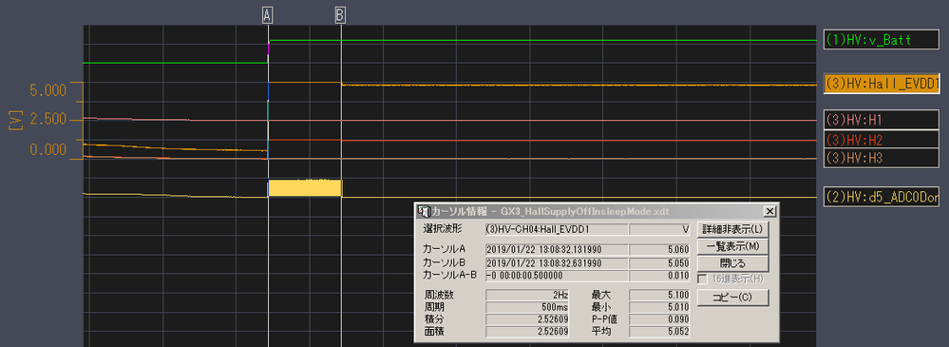Click the selected waveform field (3)HV-CH04:Hall_EVDD1
The width and height of the screenshot is (949, 347).
coord(557,229)
